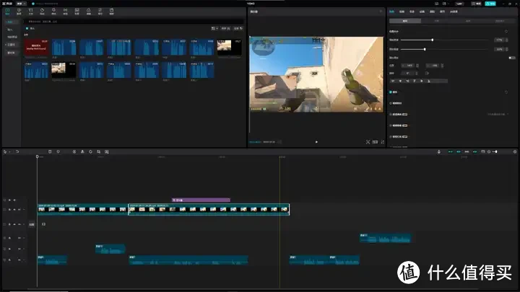This screenshot has width=520, height=292.
Task: Open the Text tab in top toolbar
Action: point(30,12)
